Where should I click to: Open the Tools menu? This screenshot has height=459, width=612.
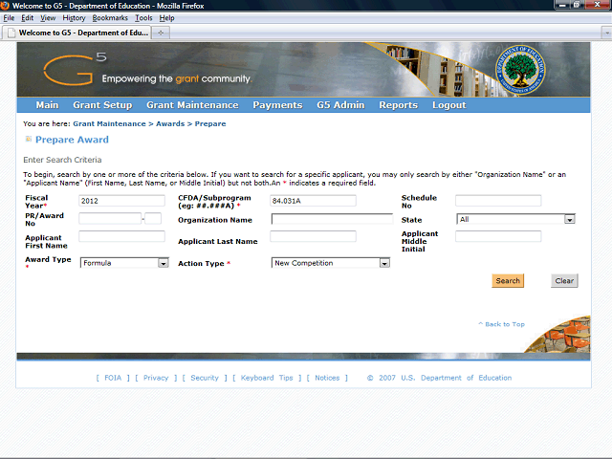[143, 18]
